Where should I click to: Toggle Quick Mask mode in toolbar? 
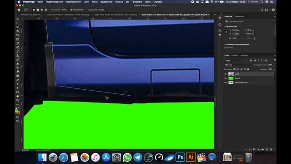[x=18, y=117]
